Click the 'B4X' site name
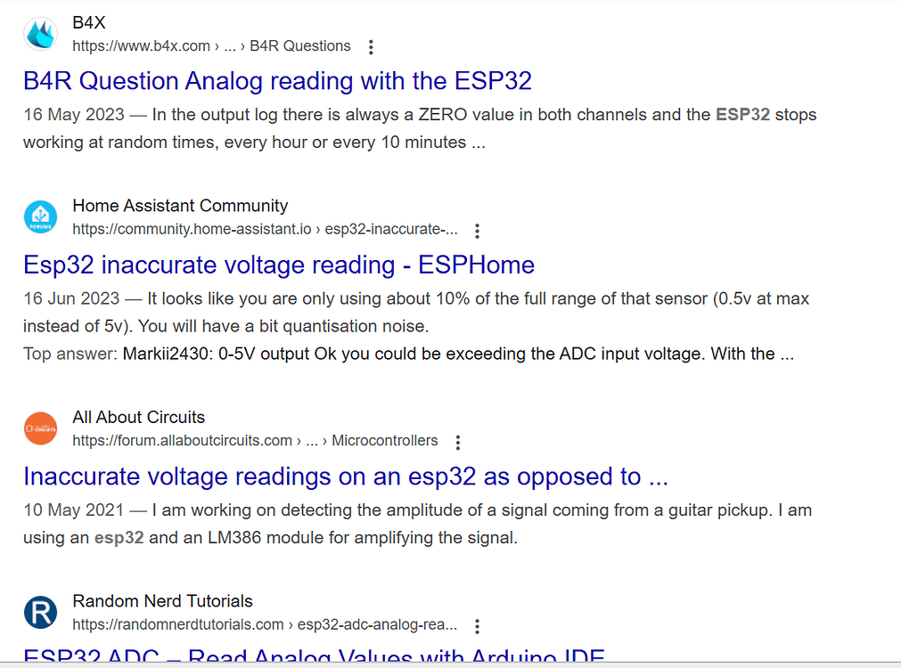901x668 pixels. [x=89, y=23]
